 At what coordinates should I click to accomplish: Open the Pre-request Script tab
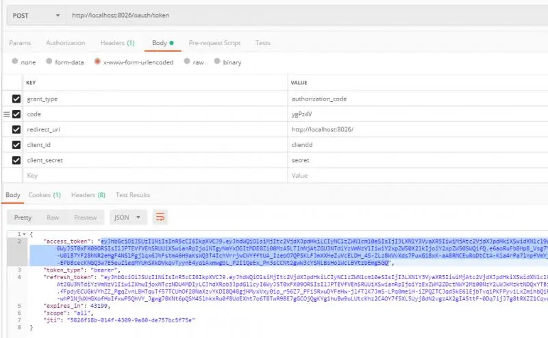pos(214,43)
